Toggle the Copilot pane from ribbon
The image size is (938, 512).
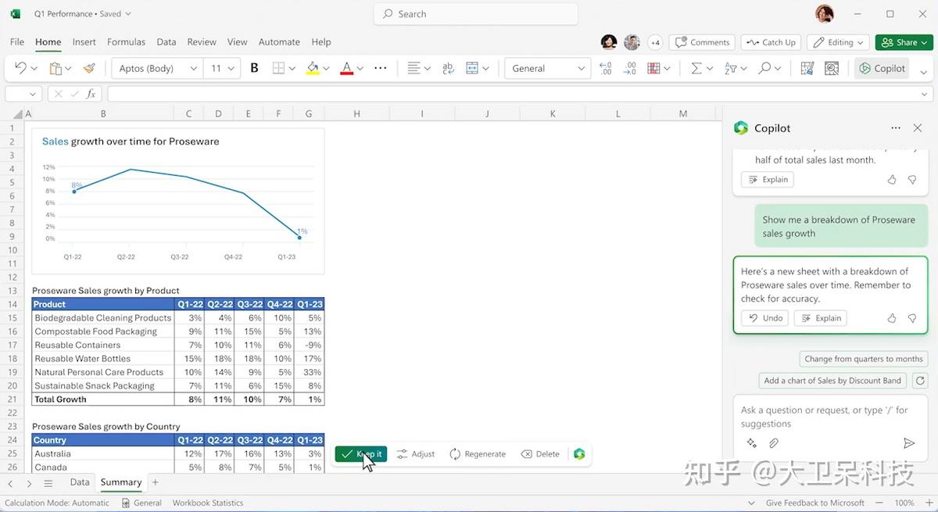click(x=882, y=68)
